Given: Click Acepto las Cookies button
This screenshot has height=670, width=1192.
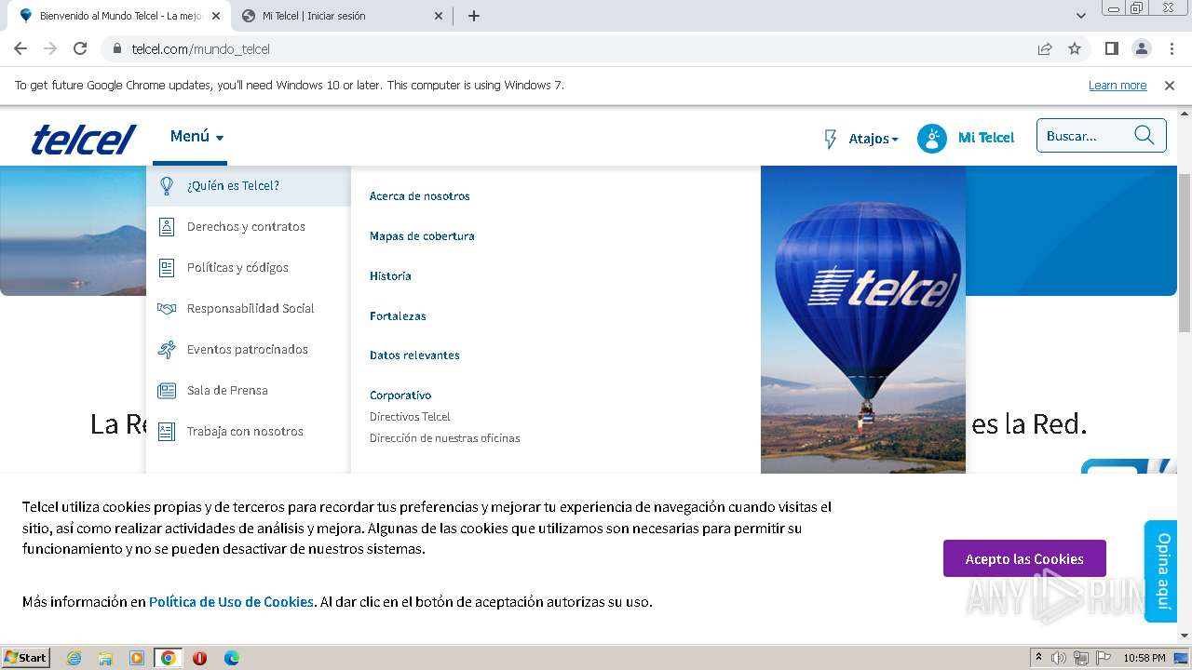Looking at the screenshot, I should (1024, 558).
